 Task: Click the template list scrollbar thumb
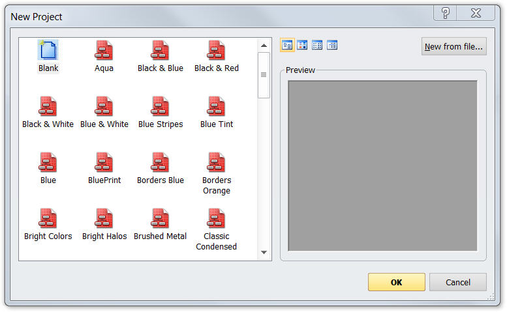[264, 75]
